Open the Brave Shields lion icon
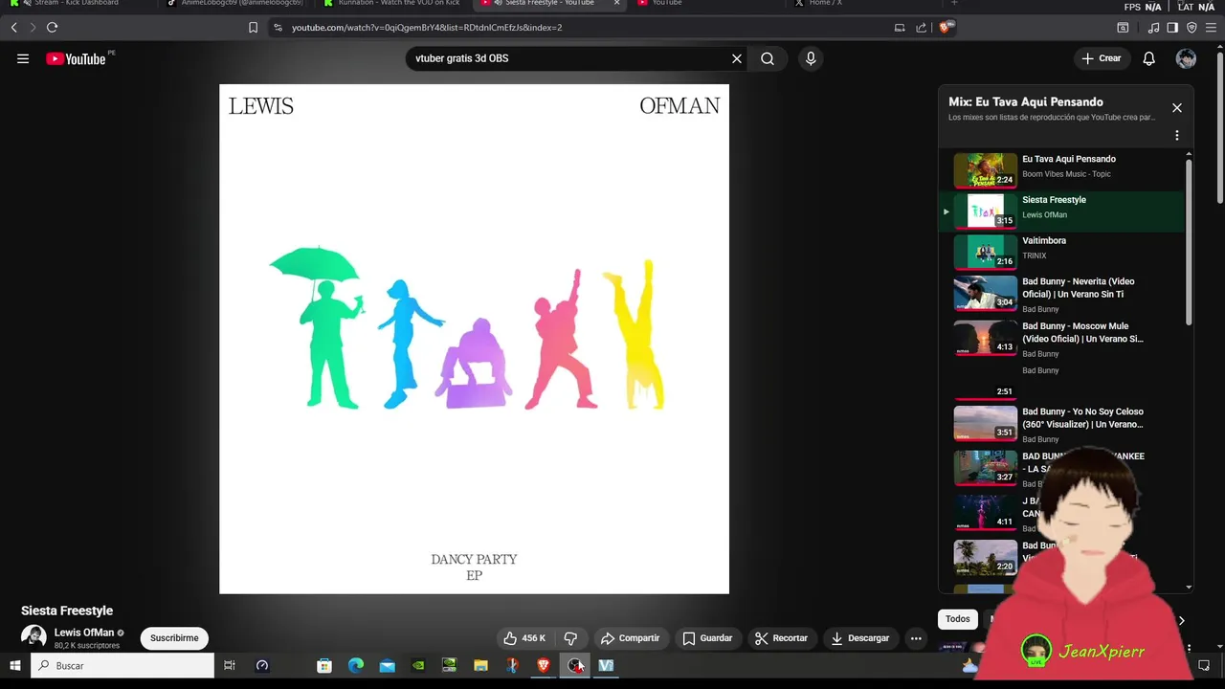This screenshot has height=689, width=1225. pyautogui.click(x=946, y=28)
